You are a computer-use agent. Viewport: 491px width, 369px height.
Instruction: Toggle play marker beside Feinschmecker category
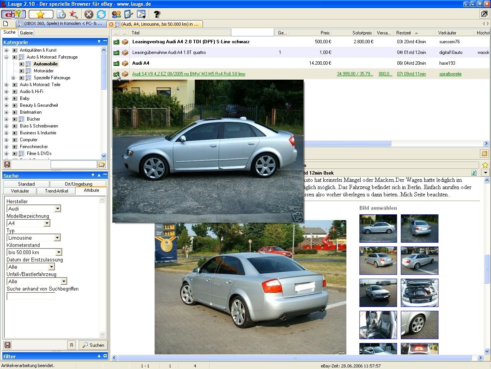[15, 147]
